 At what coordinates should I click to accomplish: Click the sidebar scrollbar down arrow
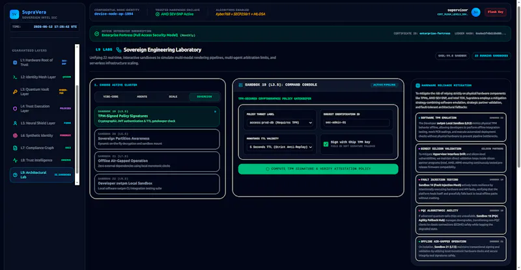(77, 182)
